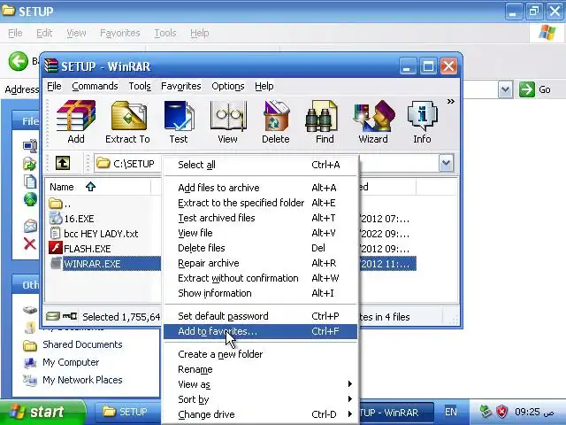Screen dimensions: 566x425
Task: Choose Extract to the specified folder
Action: [x=261, y=203]
